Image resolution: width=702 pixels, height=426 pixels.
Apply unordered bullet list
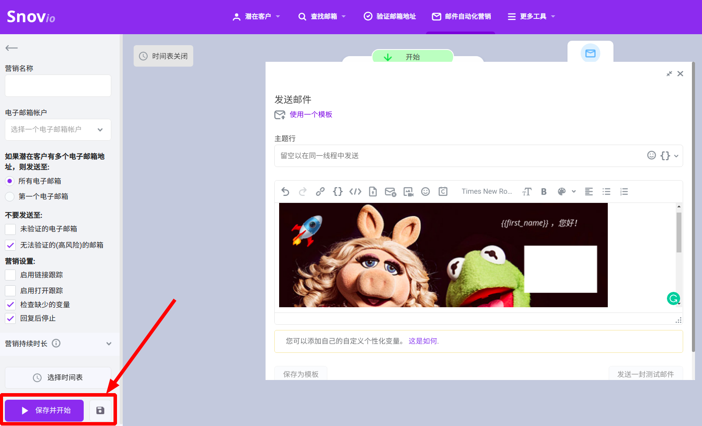tap(606, 192)
